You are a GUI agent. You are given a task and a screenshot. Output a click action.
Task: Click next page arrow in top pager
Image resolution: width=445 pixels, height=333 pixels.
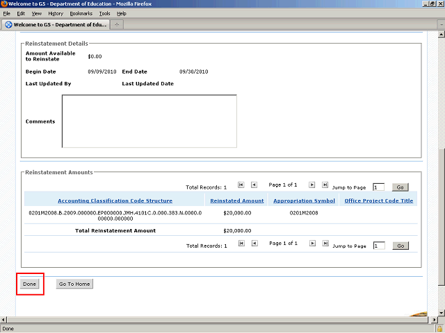[x=312, y=185]
